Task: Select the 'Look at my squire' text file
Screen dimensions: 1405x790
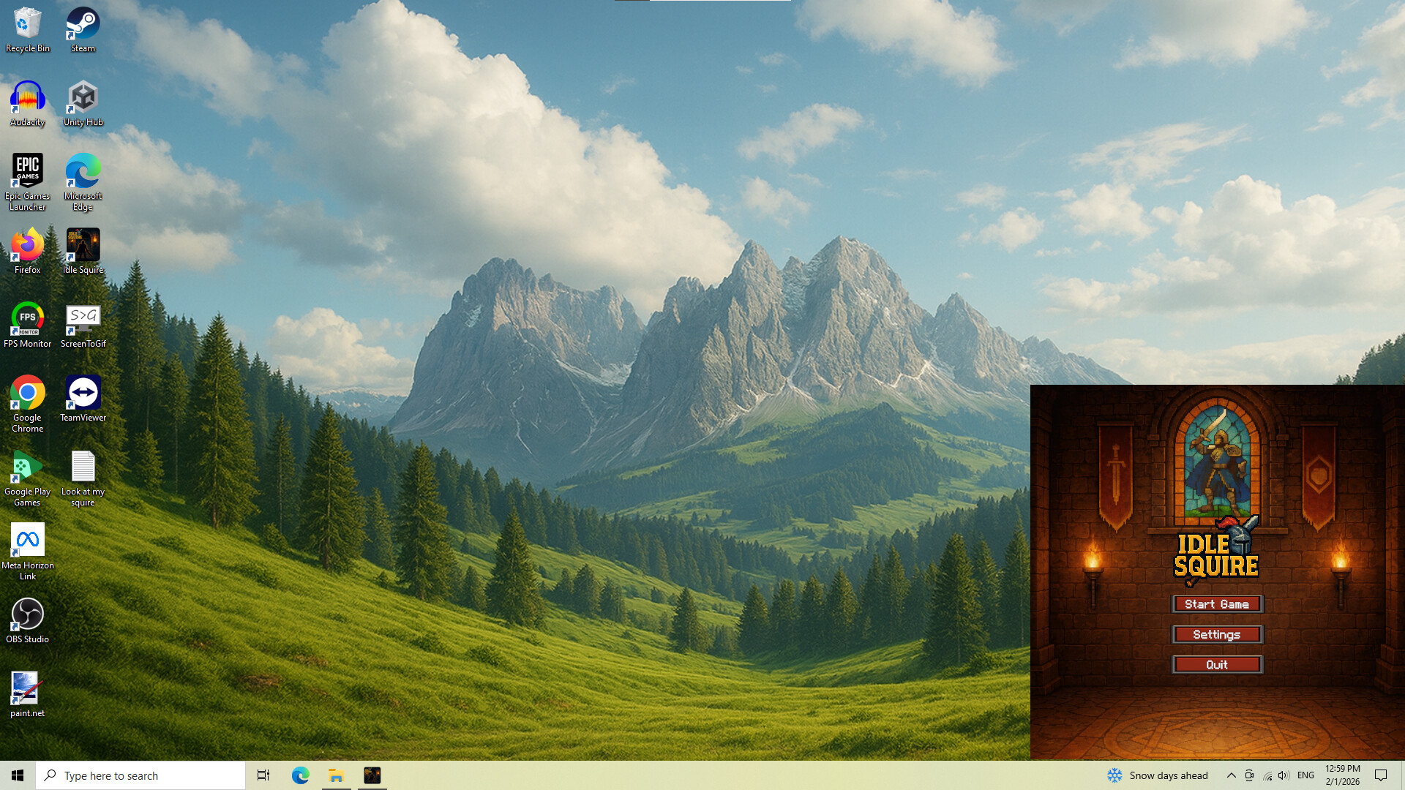Action: (x=83, y=476)
